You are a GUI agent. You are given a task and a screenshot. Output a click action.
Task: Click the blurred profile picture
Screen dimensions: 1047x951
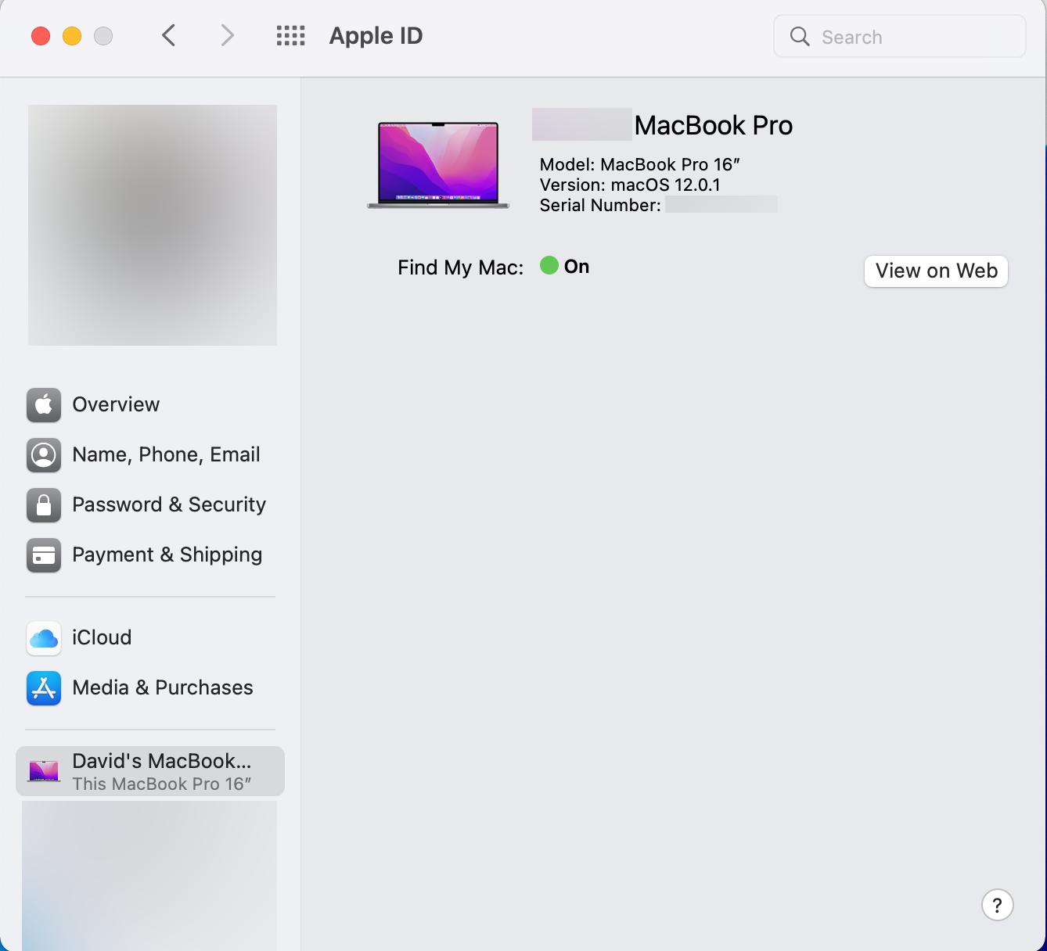[x=153, y=225]
